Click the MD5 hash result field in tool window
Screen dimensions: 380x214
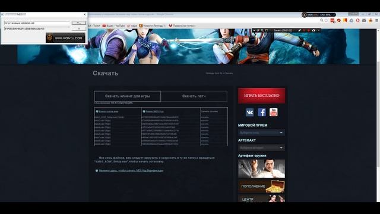37,29
